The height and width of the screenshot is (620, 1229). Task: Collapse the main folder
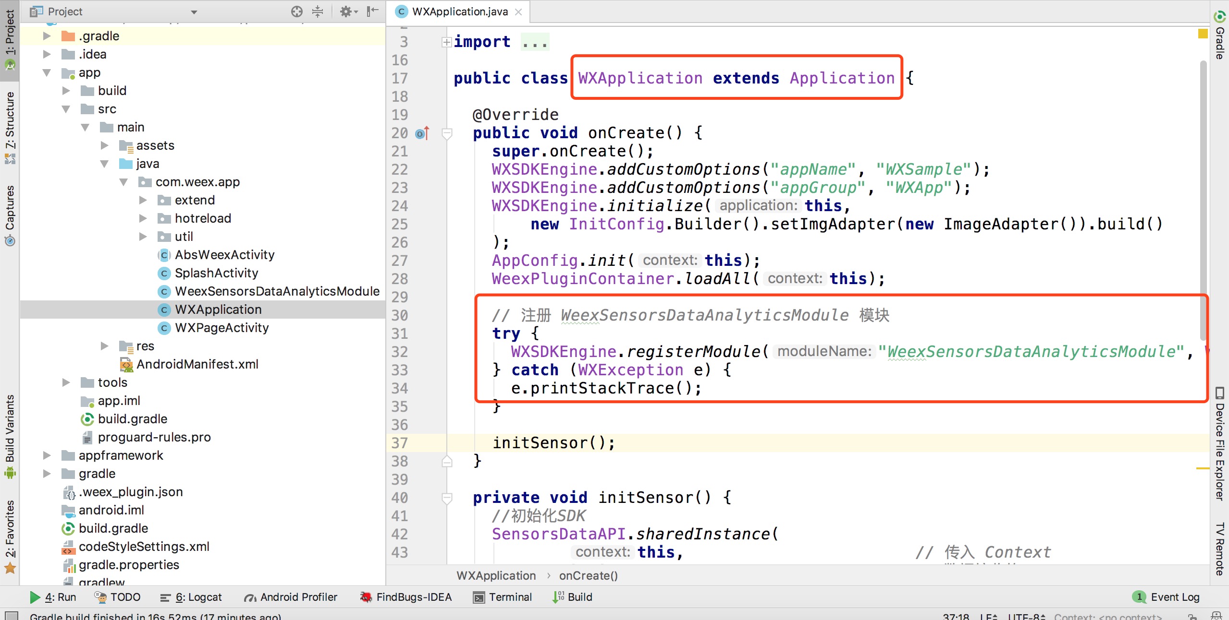(85, 127)
